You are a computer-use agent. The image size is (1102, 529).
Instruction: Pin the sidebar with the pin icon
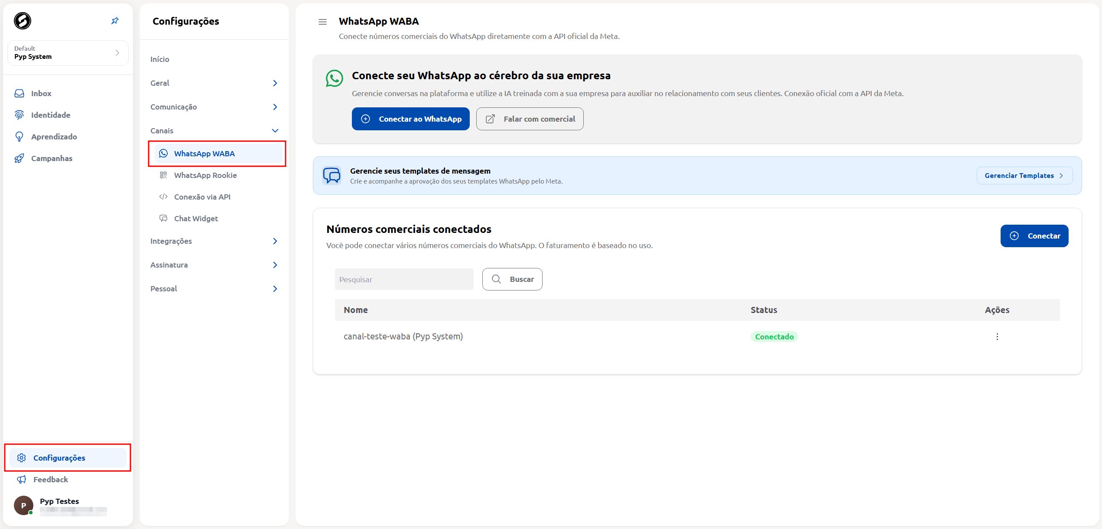click(115, 21)
